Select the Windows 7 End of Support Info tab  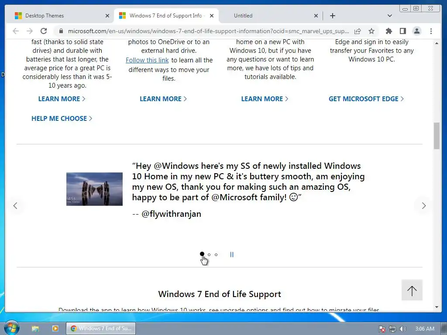coord(165,16)
